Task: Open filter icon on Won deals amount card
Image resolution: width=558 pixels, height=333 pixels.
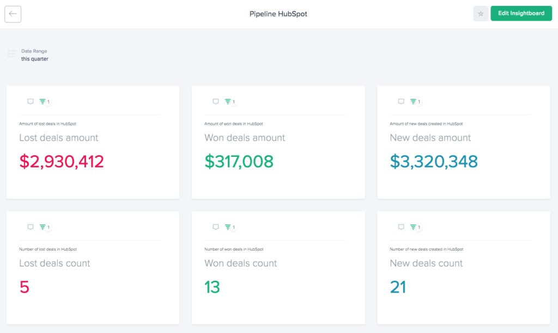Action: [x=228, y=101]
